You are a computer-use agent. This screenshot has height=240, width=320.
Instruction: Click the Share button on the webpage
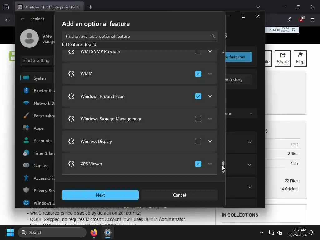pos(282,58)
